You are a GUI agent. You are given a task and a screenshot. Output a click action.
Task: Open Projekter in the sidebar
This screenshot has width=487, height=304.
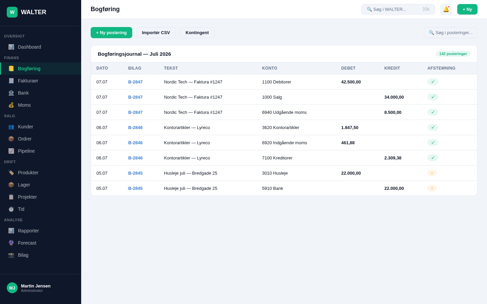point(41,197)
